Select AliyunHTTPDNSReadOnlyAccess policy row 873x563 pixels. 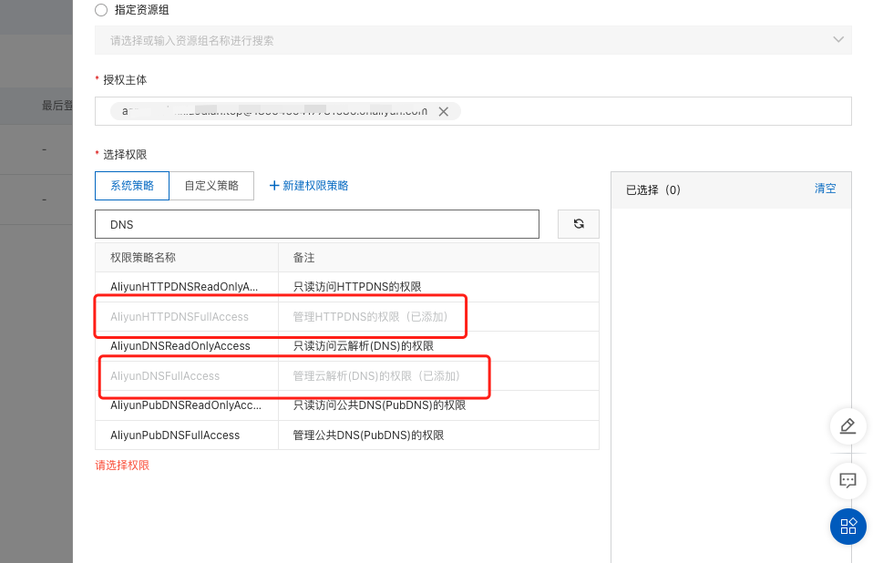(347, 287)
